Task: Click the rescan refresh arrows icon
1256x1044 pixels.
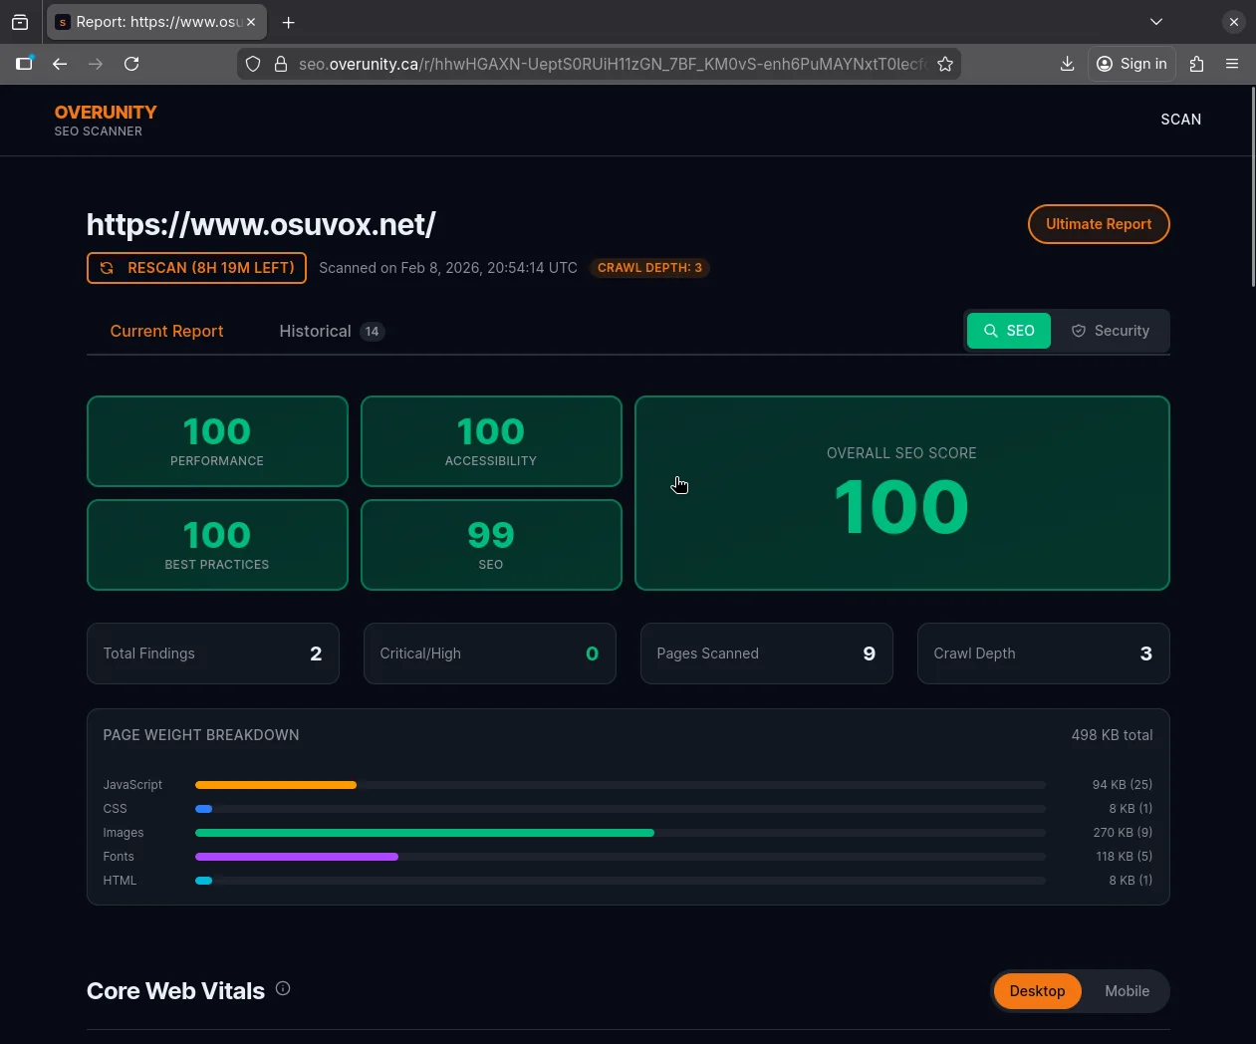Action: click(x=107, y=268)
